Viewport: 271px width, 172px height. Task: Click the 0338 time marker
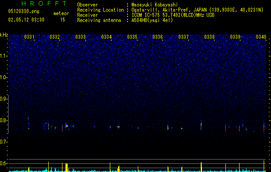209,37
